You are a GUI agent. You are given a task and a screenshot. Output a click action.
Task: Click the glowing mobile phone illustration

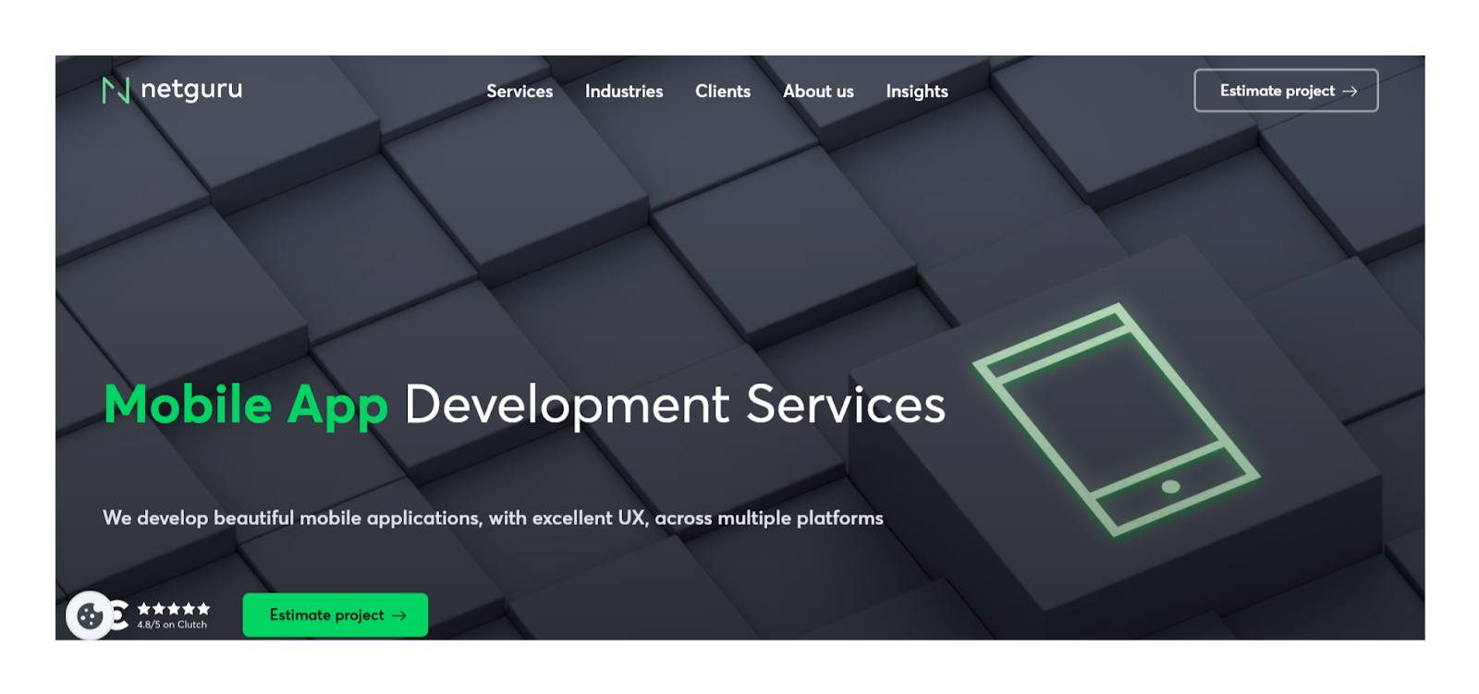[1116, 420]
